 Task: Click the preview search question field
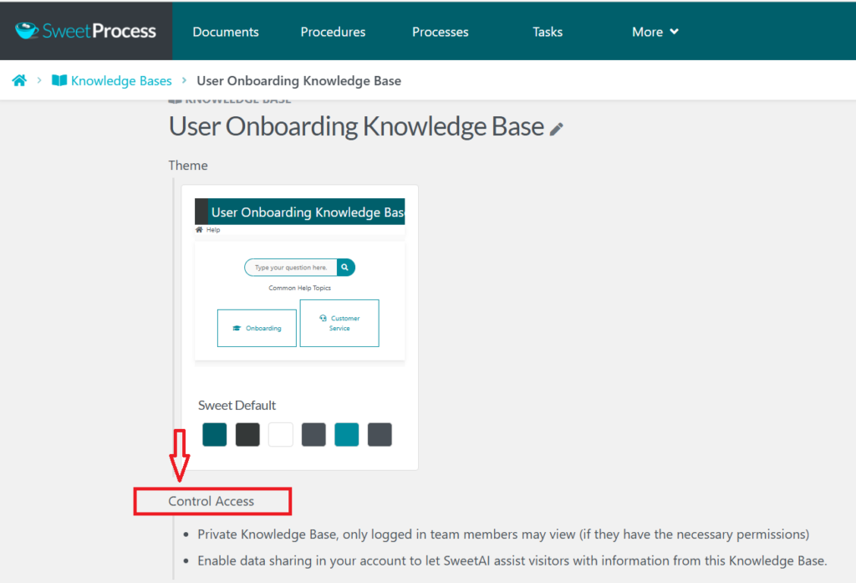[x=290, y=267]
